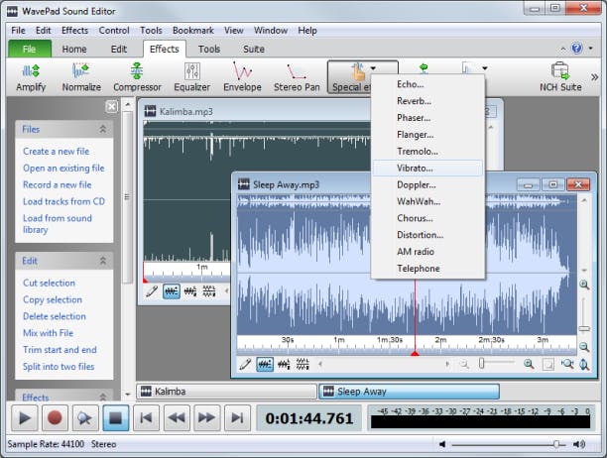Click the Record a new file link
This screenshot has width=607, height=458.
pyautogui.click(x=58, y=185)
